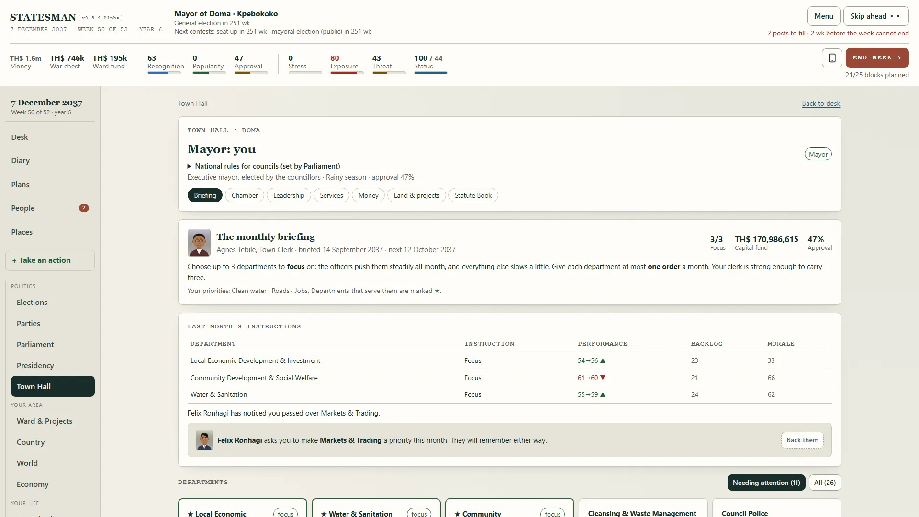Click the red People notification badge
This screenshot has height=517, width=919.
tap(84, 208)
